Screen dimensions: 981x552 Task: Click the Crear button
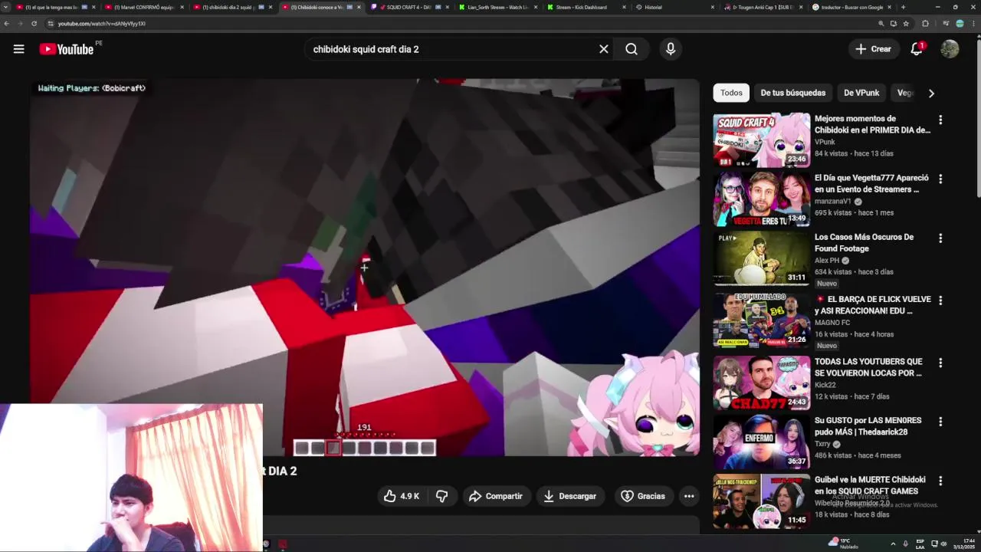point(873,49)
